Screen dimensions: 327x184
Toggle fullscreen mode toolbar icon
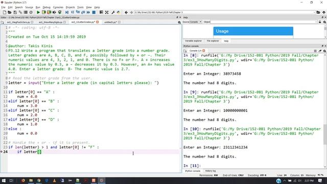click(107, 12)
